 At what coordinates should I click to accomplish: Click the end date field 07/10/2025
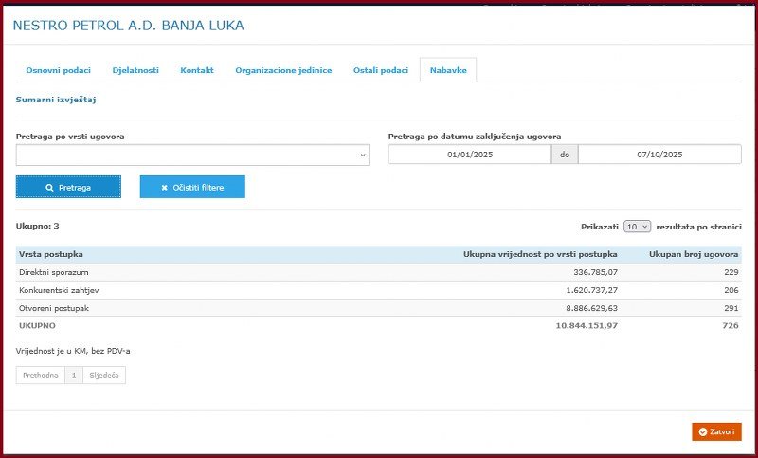click(659, 155)
